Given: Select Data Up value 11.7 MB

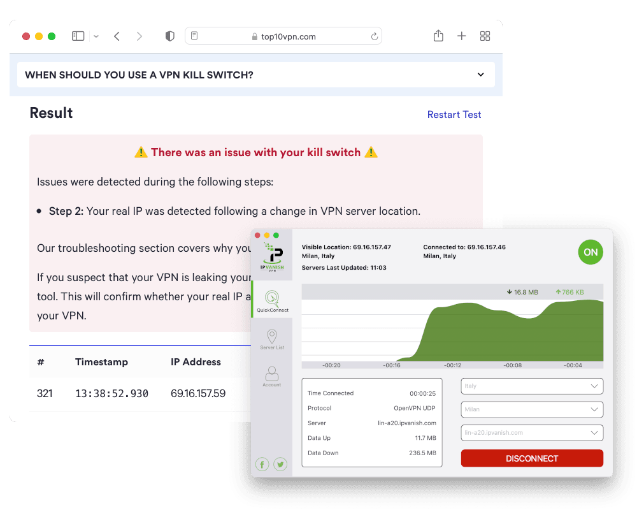Looking at the screenshot, I should pos(426,438).
